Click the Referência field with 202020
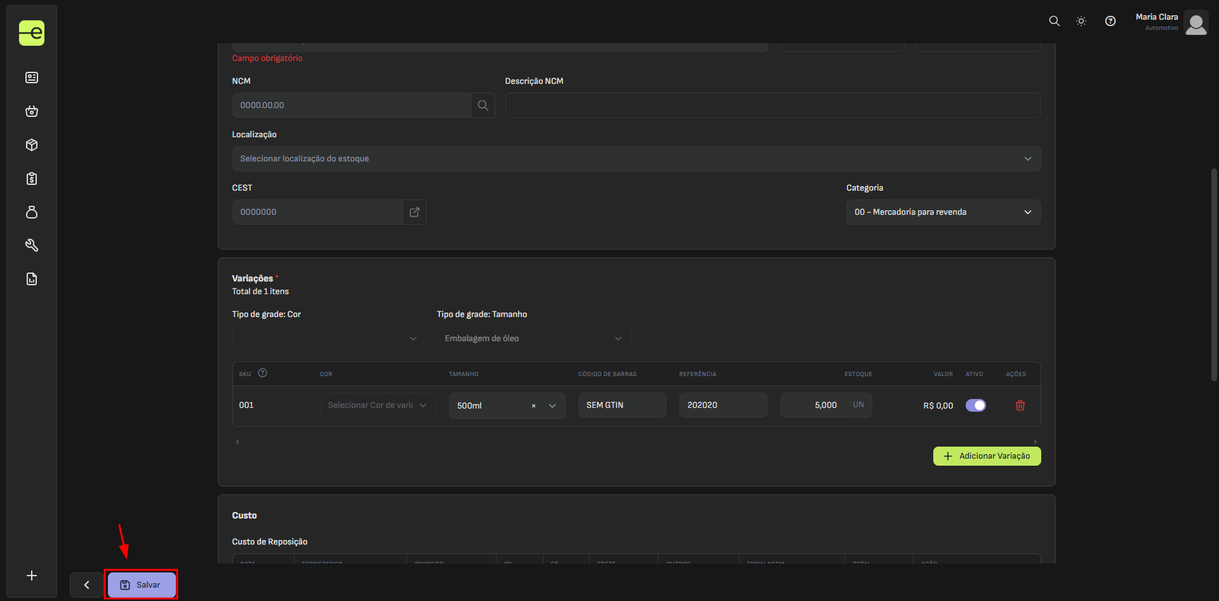Viewport: 1219px width, 601px height. coord(723,405)
